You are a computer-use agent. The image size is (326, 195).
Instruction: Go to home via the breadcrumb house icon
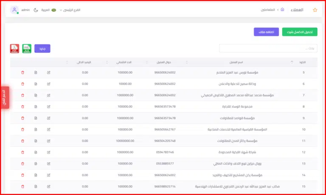pyautogui.click(x=282, y=10)
